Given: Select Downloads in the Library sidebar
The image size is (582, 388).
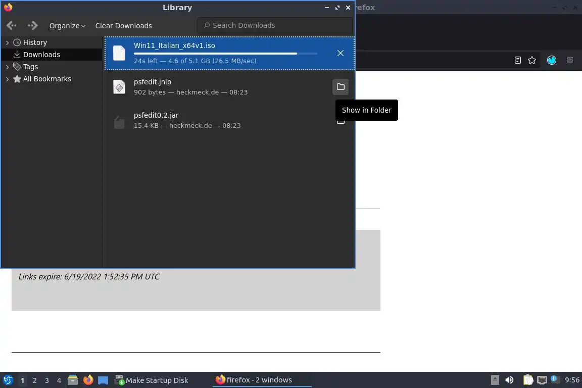Looking at the screenshot, I should tap(52, 55).
